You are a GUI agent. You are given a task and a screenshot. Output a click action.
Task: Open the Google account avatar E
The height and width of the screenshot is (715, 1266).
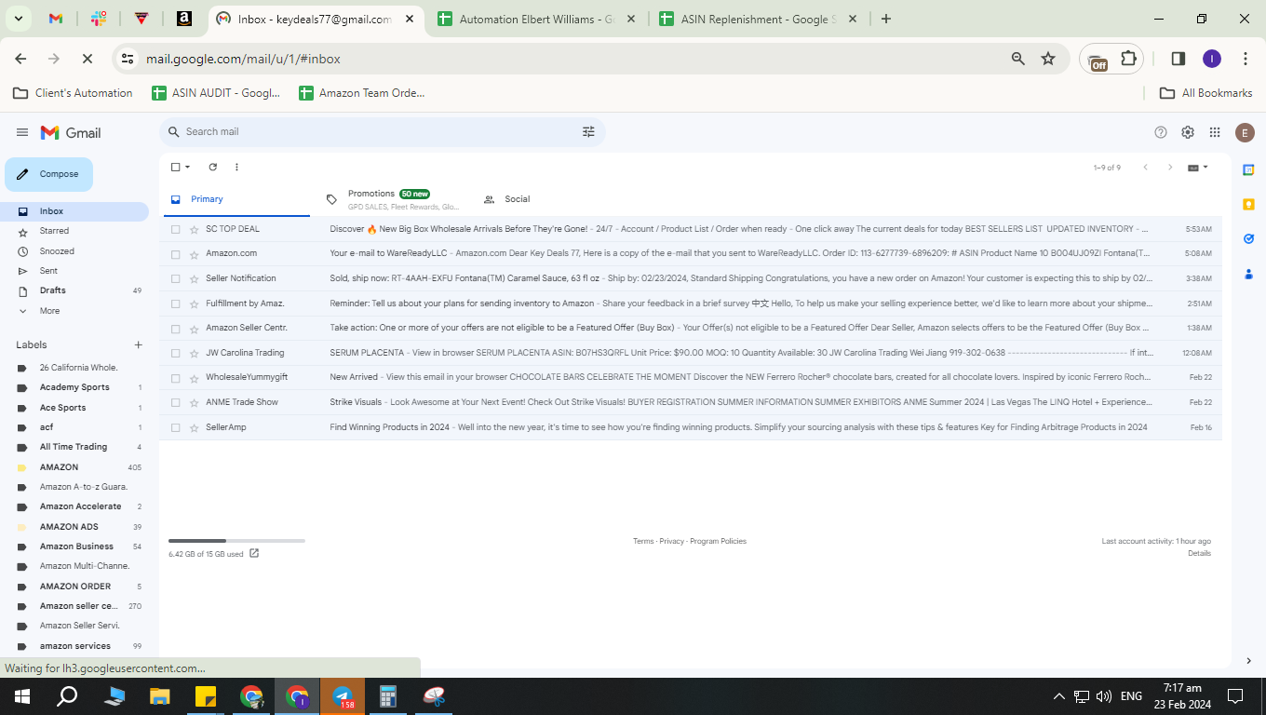1245,132
